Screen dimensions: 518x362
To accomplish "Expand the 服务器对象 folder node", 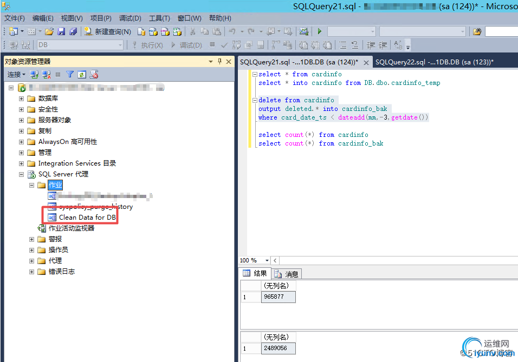I will tap(22, 121).
